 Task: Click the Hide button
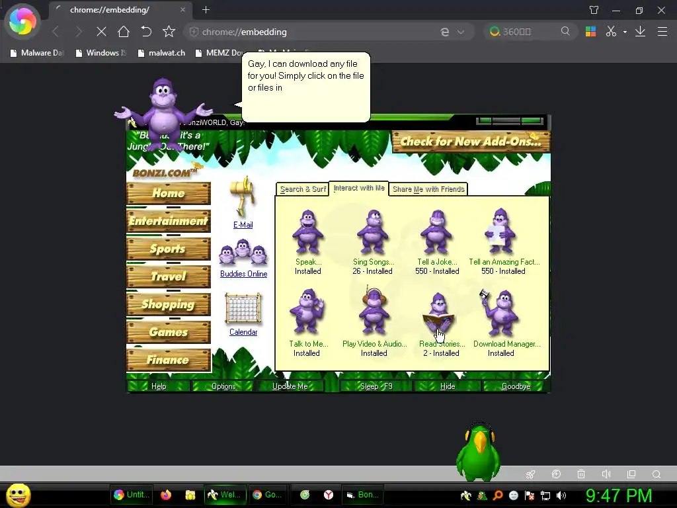(448, 386)
